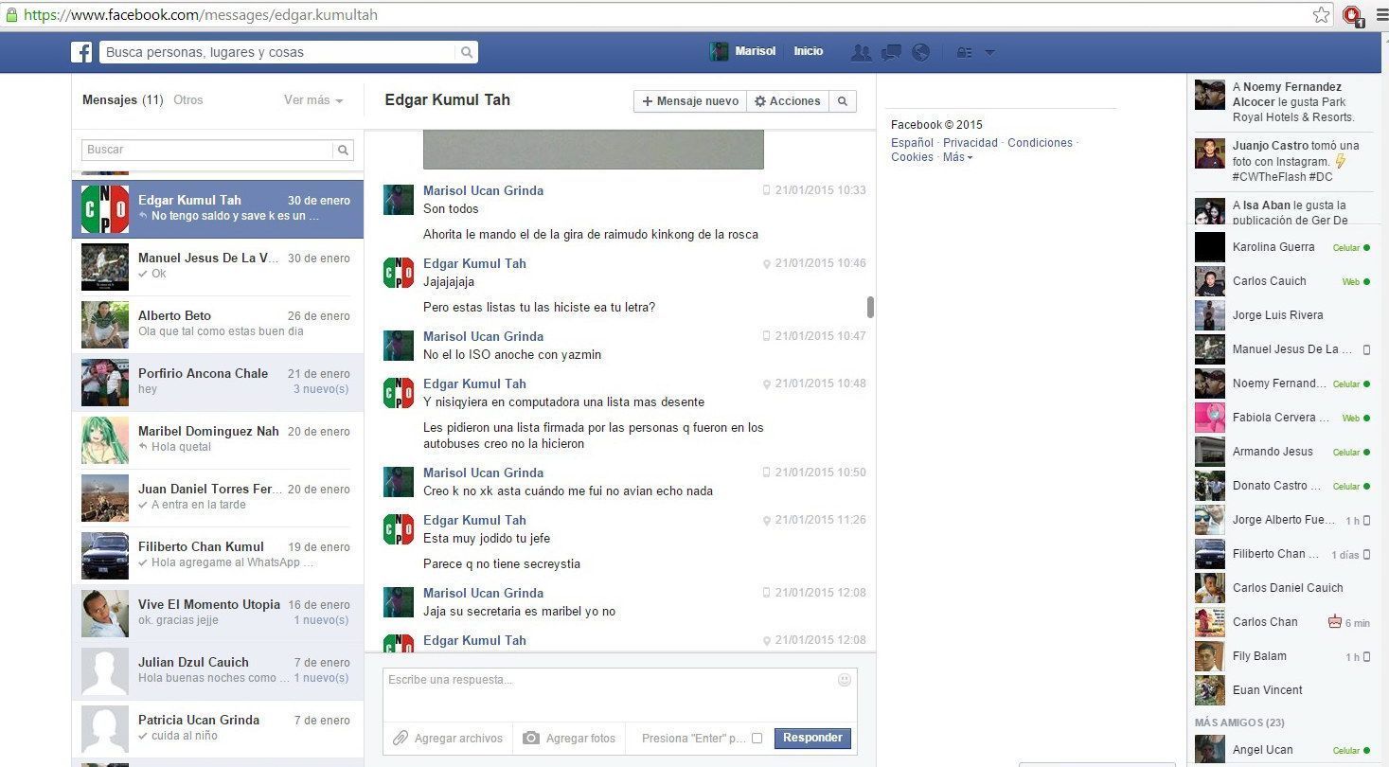1389x767 pixels.
Task: Open the Acciones gear menu
Action: [x=788, y=101]
